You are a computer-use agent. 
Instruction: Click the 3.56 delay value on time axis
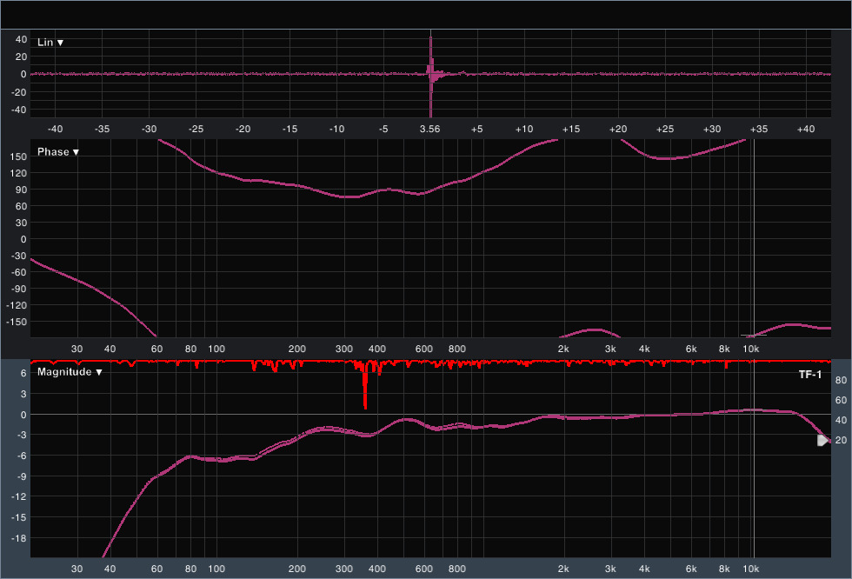[429, 130]
